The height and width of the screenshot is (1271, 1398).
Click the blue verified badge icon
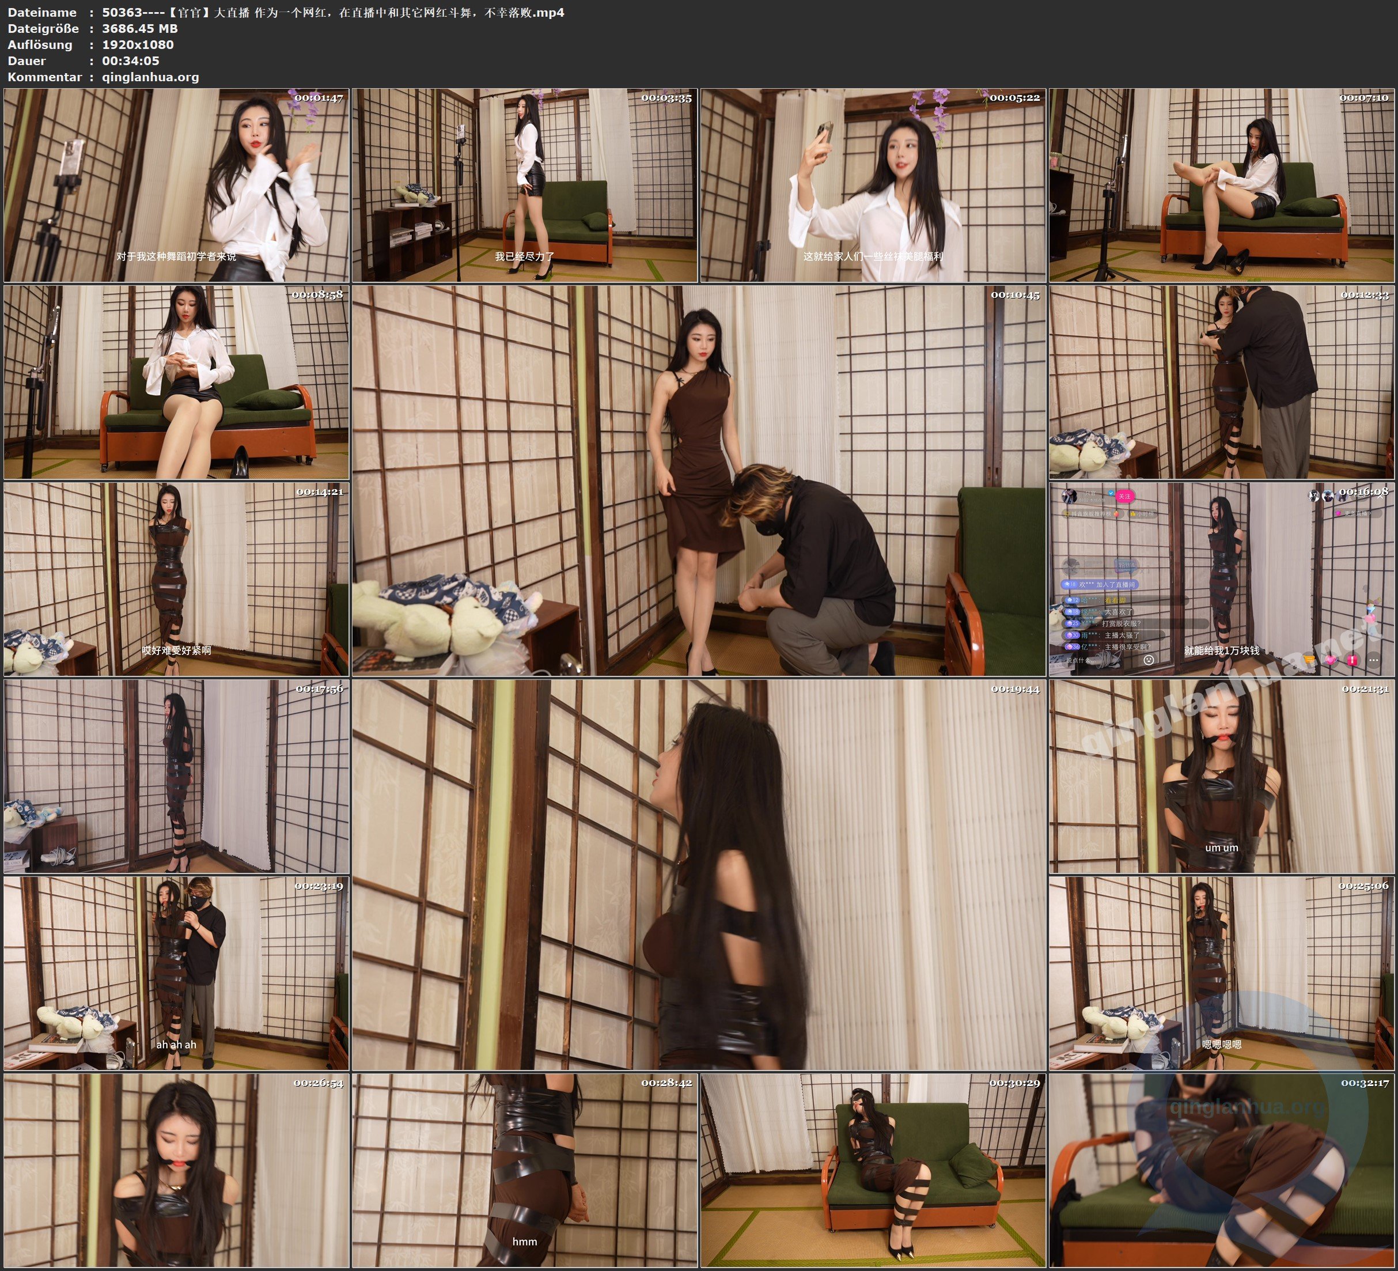tap(1111, 493)
